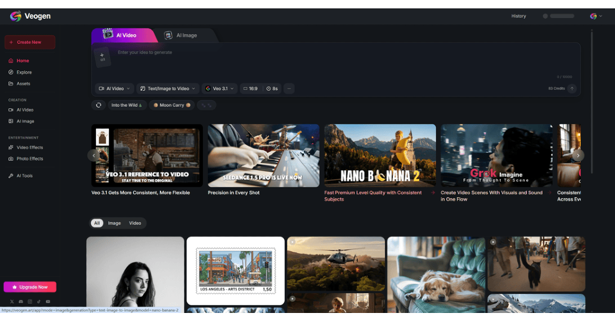Click 'Precision in Every Shot' caption
Viewport: 615px width, 322px height.
pos(234,193)
